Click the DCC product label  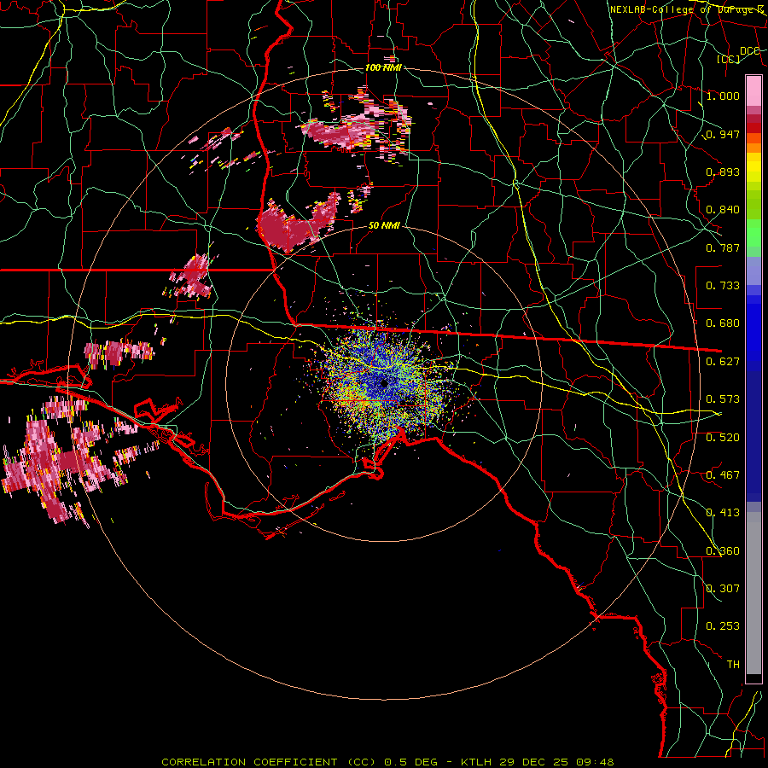[x=749, y=51]
